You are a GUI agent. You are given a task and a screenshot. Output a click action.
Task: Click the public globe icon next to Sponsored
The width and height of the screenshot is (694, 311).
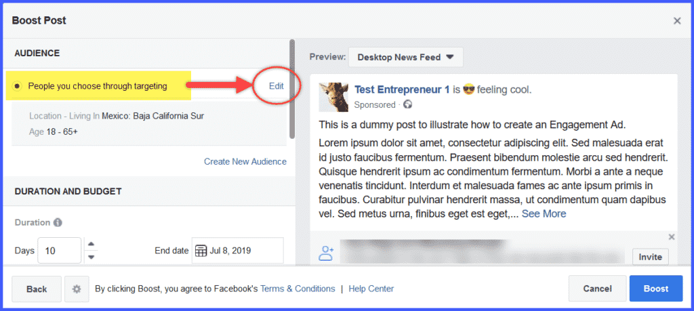tap(408, 105)
